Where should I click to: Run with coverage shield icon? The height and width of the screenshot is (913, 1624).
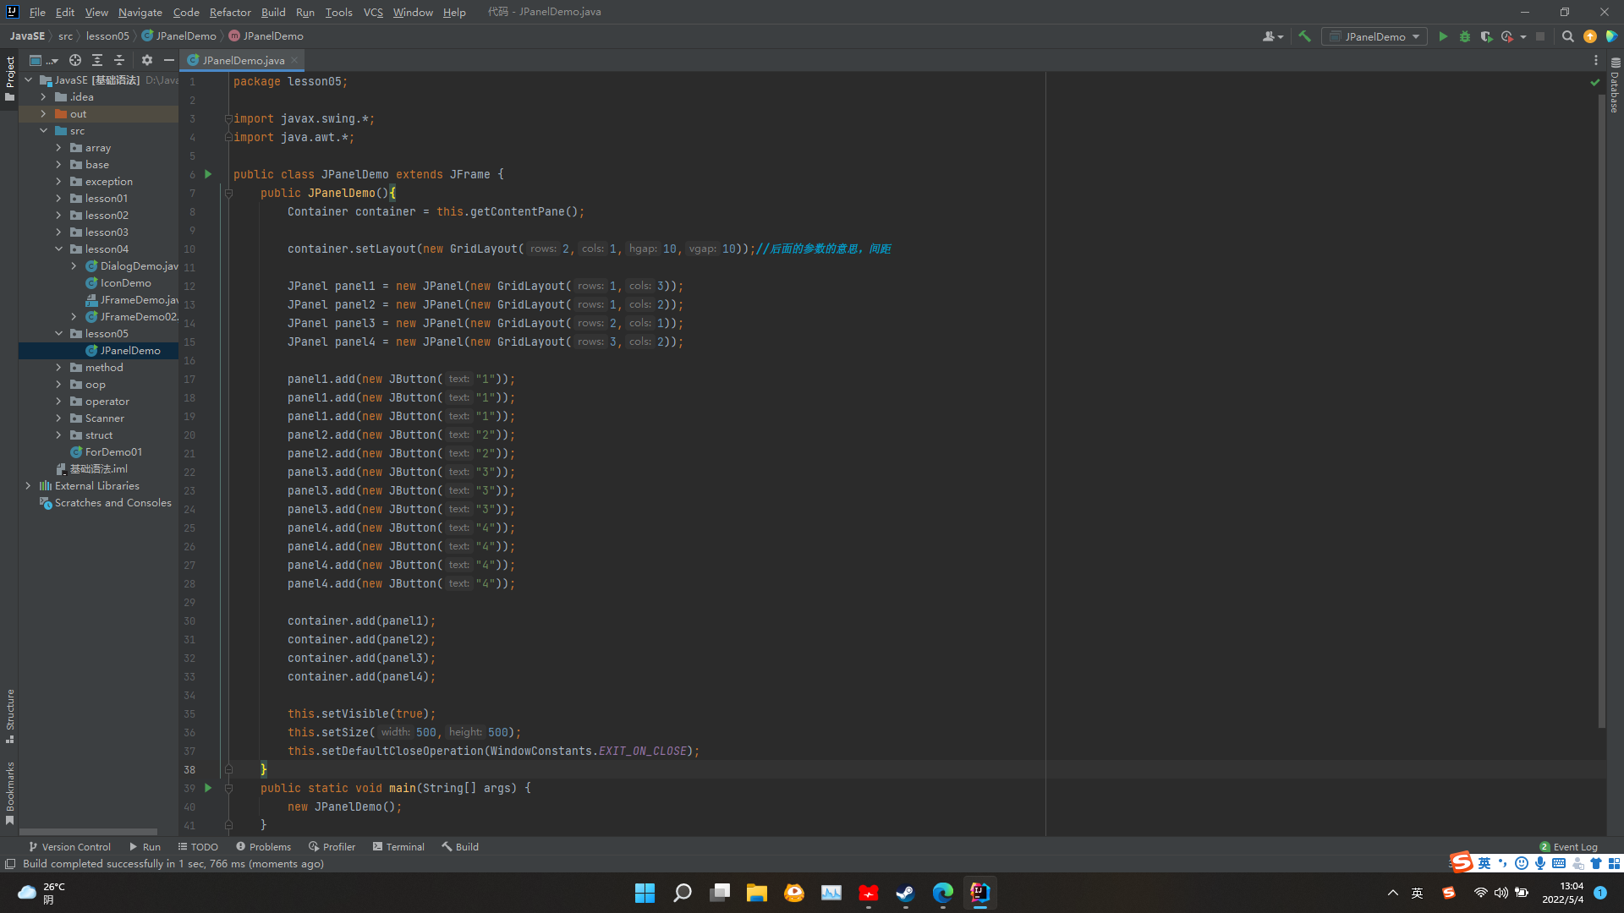click(x=1486, y=36)
